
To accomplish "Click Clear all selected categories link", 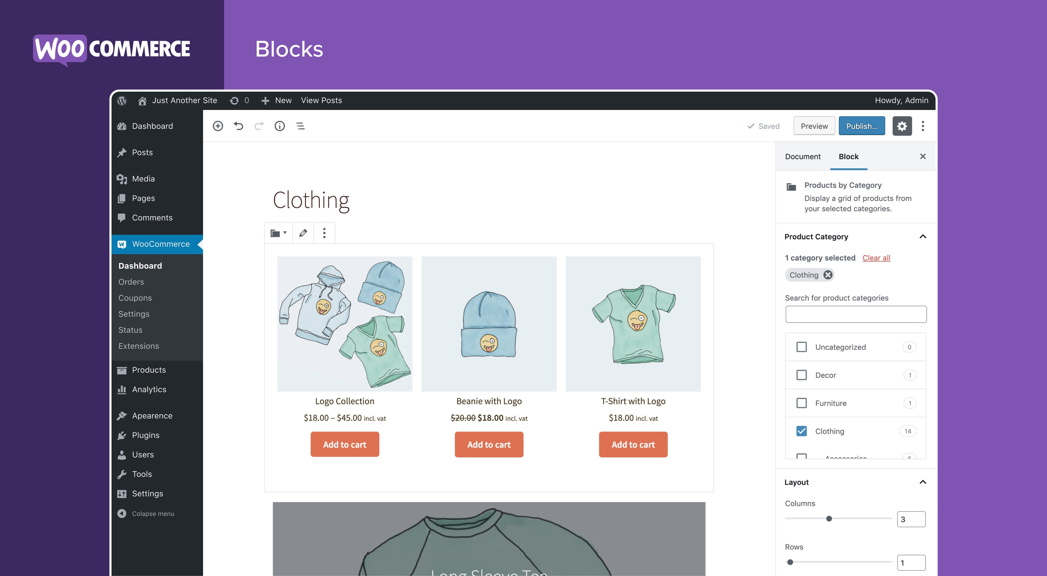I will click(876, 257).
